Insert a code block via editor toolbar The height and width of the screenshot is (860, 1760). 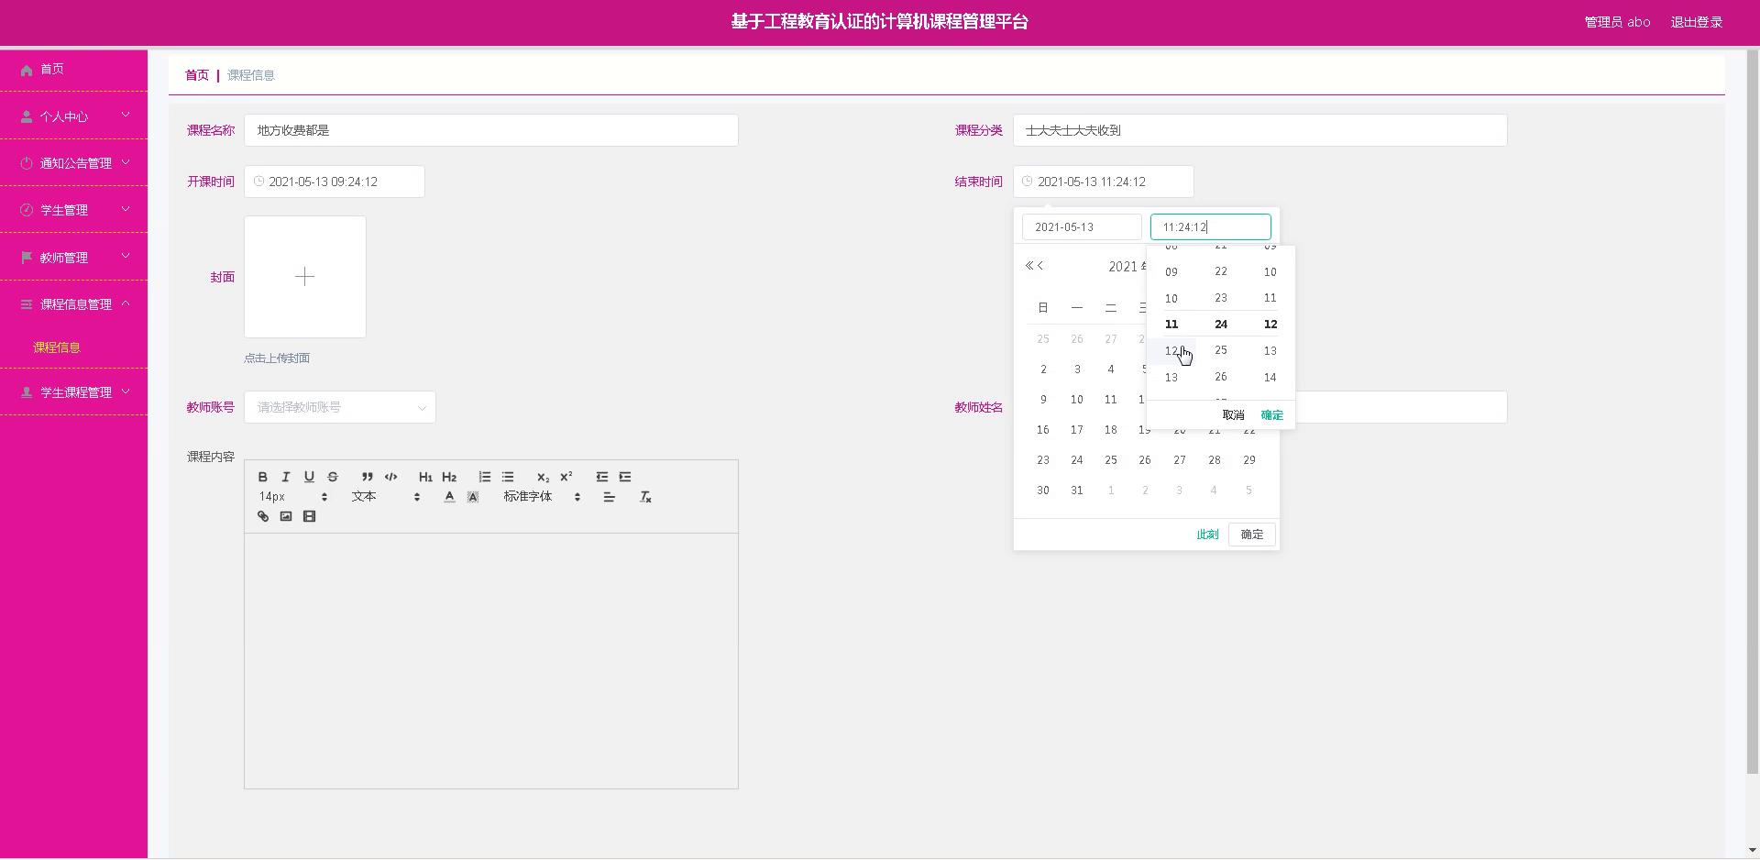point(391,477)
